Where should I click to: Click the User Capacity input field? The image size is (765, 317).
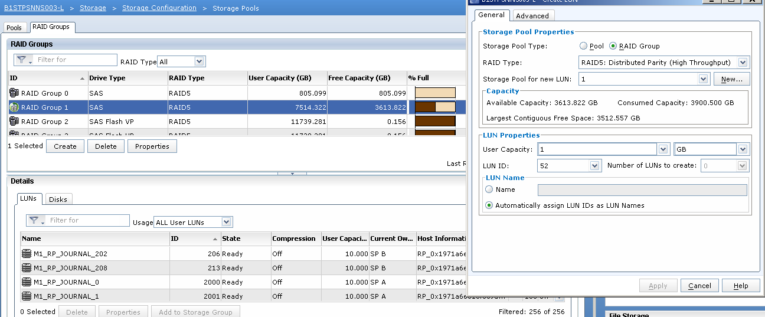click(x=597, y=149)
